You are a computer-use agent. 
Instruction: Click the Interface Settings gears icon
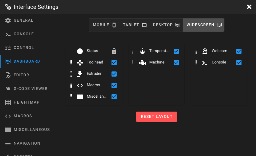pyautogui.click(x=8, y=7)
